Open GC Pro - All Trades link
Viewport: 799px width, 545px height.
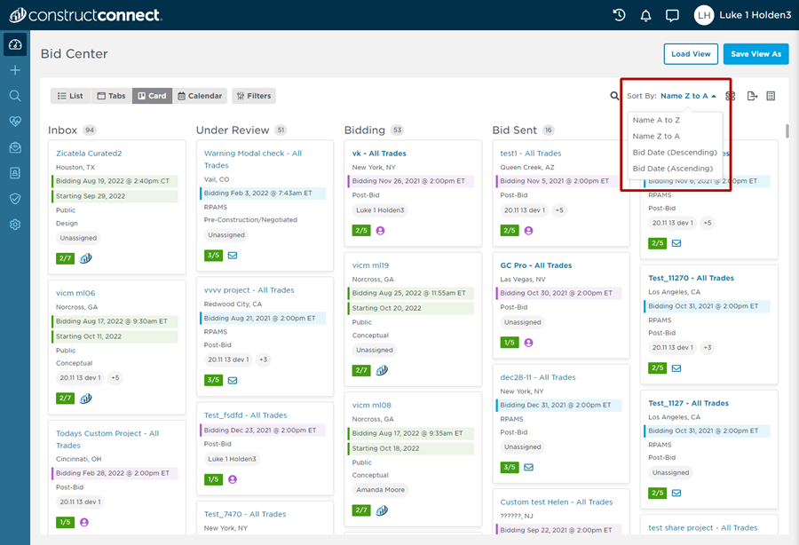click(x=536, y=265)
